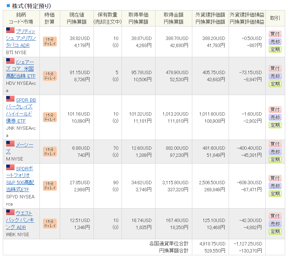Click US flag icon beside ブリティッシュ アメリカン タバコ
287x258 pixels.
coord(10,30)
